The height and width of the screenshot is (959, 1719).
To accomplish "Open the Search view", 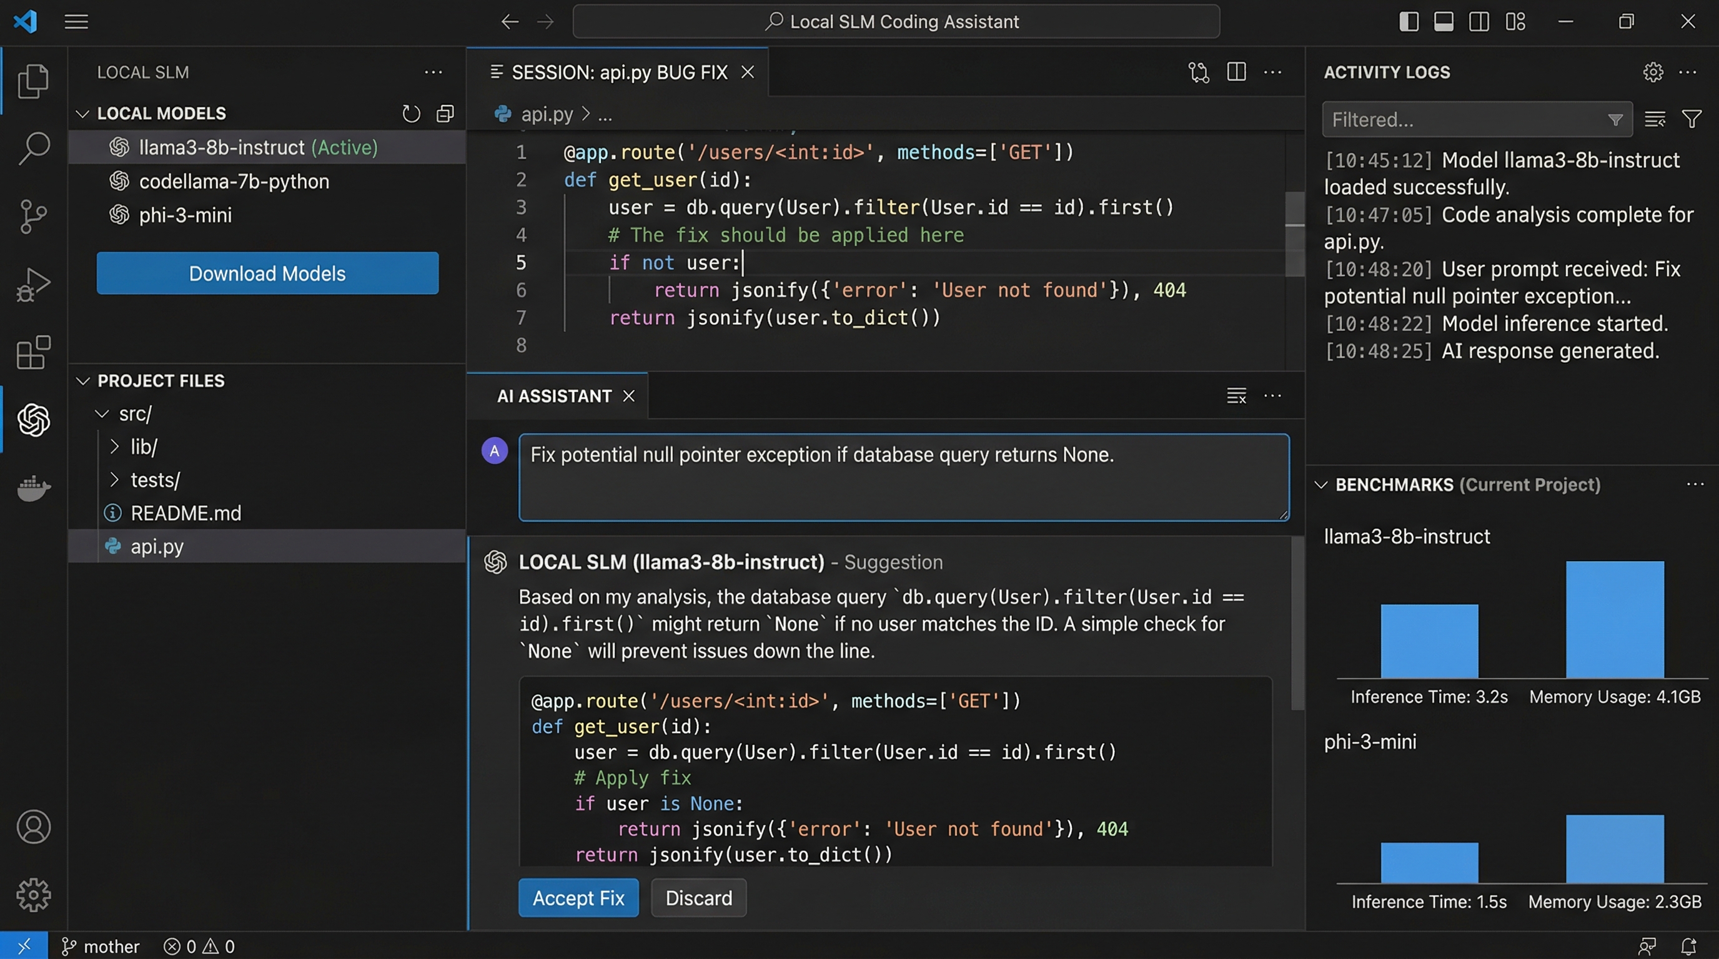I will pos(32,147).
